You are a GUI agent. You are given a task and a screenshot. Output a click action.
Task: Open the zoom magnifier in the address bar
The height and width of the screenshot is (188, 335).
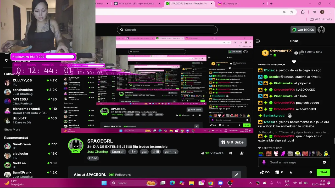pyautogui.click(x=284, y=12)
